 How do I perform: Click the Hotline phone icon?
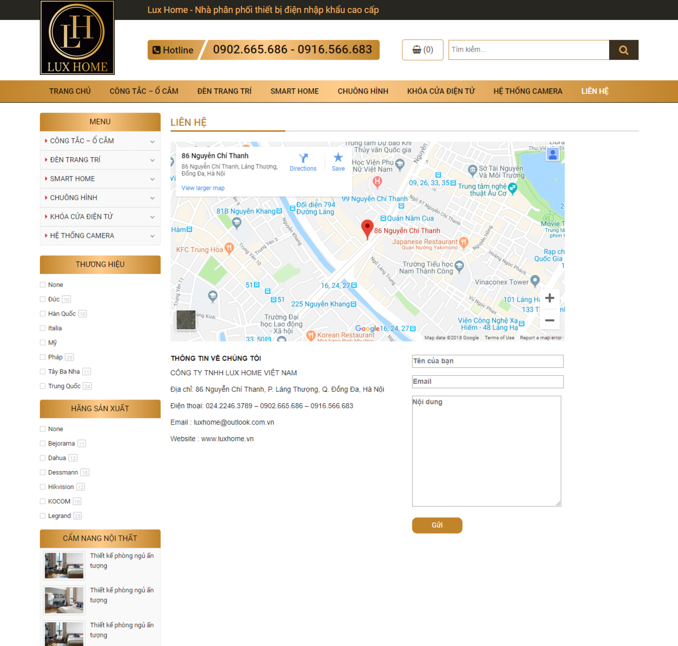(x=157, y=50)
